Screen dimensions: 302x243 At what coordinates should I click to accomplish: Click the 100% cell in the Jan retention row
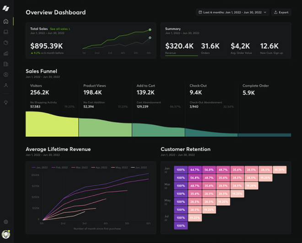181,170
